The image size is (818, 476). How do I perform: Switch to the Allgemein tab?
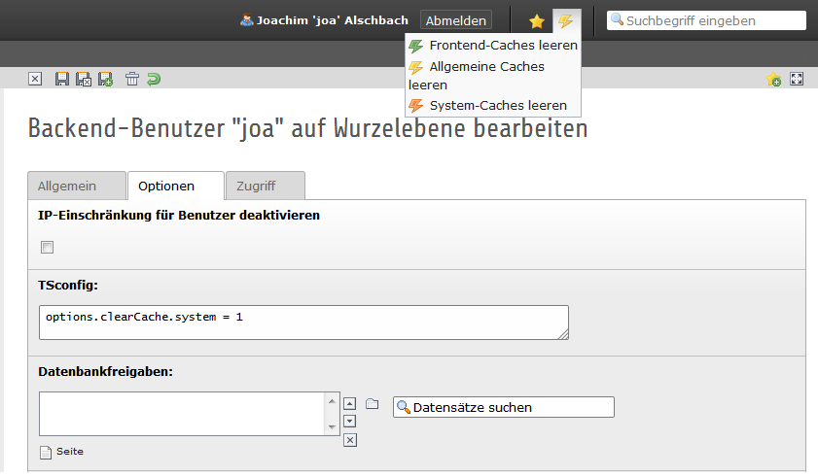pos(77,186)
